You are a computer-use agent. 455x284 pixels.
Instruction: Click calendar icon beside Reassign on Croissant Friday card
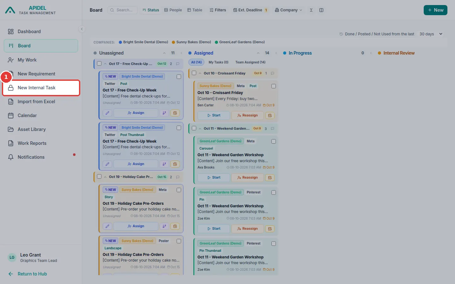(x=270, y=115)
